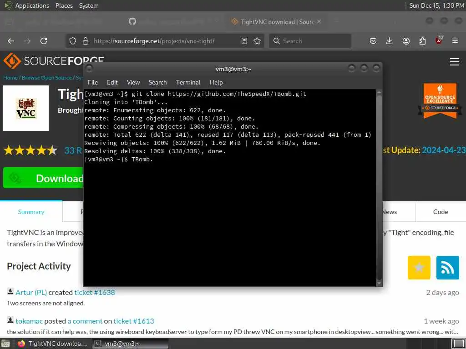The image size is (466, 349).
Task: Open ticket #1638 link
Action: point(95,292)
